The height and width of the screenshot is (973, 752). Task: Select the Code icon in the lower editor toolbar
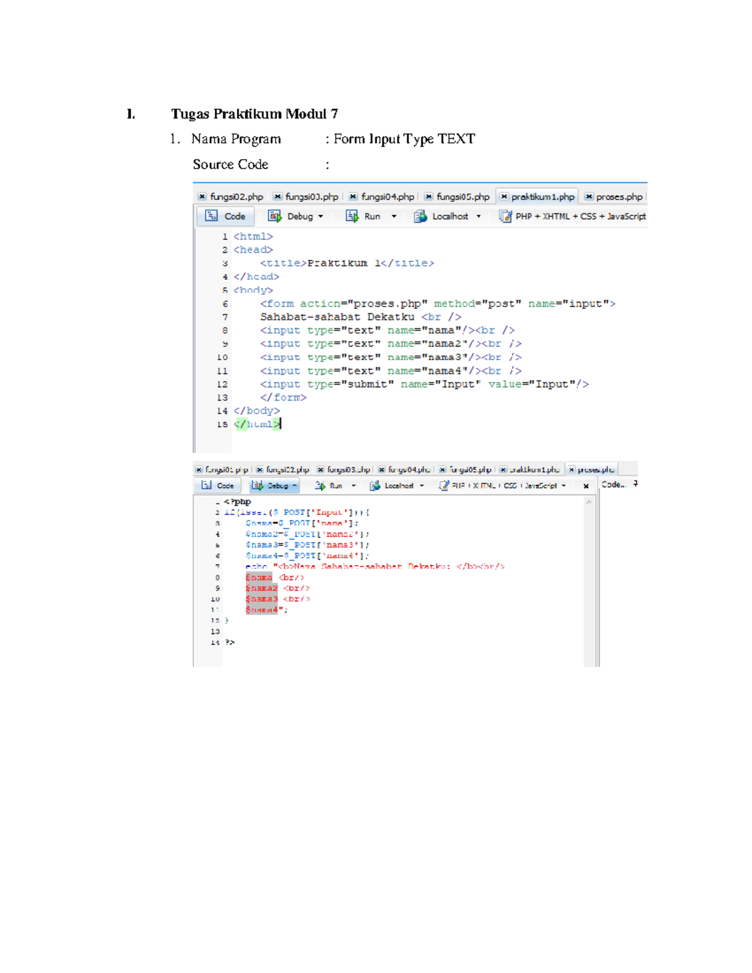pyautogui.click(x=207, y=485)
